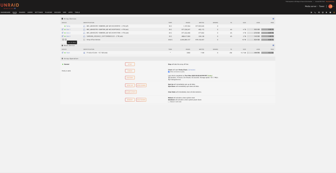The height and width of the screenshot is (173, 336).
Task: Browse Disk 3 via its open-folder icon
Action: click(62, 36)
